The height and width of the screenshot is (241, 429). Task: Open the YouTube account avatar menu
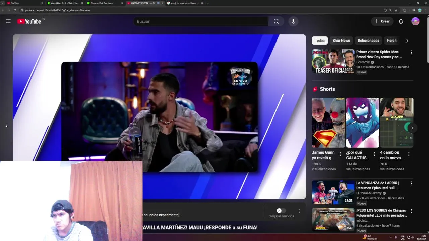pyautogui.click(x=415, y=21)
